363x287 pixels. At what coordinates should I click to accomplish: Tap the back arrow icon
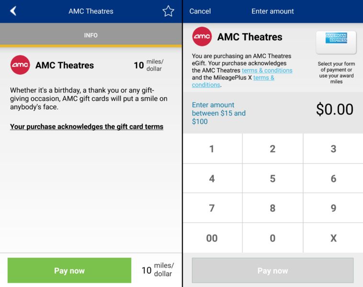tap(13, 11)
